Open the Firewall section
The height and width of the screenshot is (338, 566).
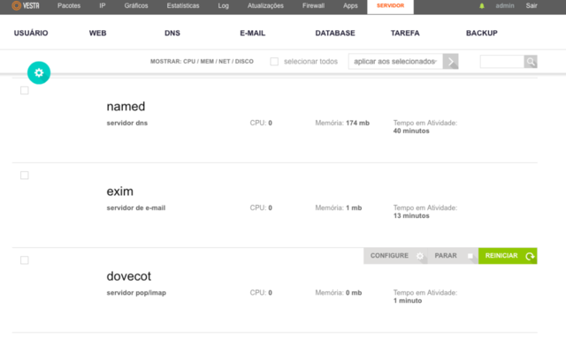(313, 6)
